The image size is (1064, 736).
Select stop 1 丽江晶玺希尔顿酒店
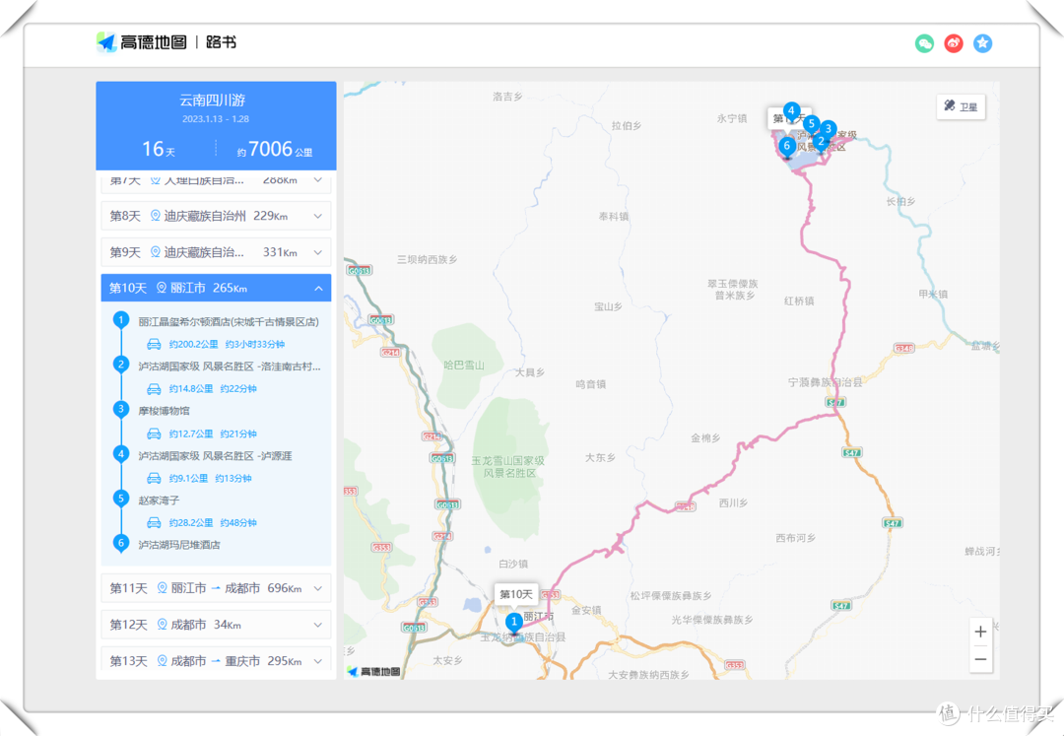pos(229,321)
